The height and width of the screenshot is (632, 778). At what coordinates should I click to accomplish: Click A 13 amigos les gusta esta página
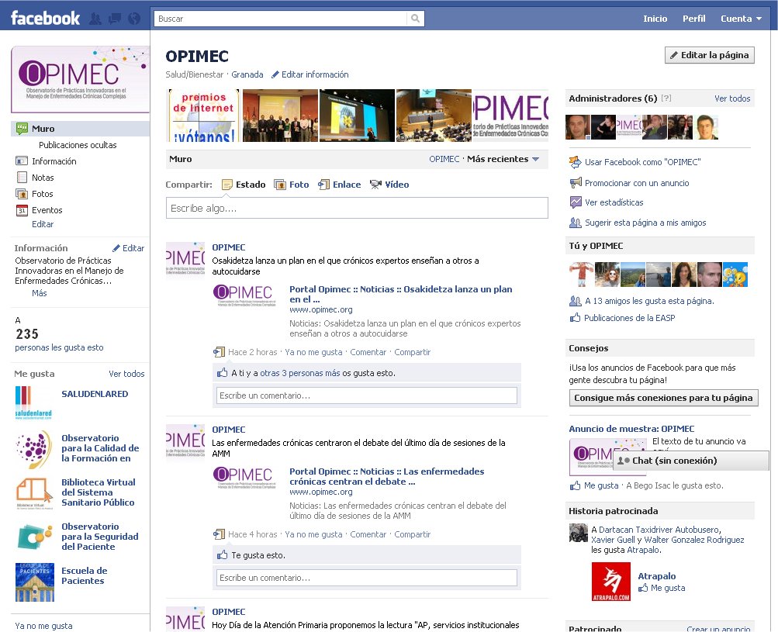649,301
